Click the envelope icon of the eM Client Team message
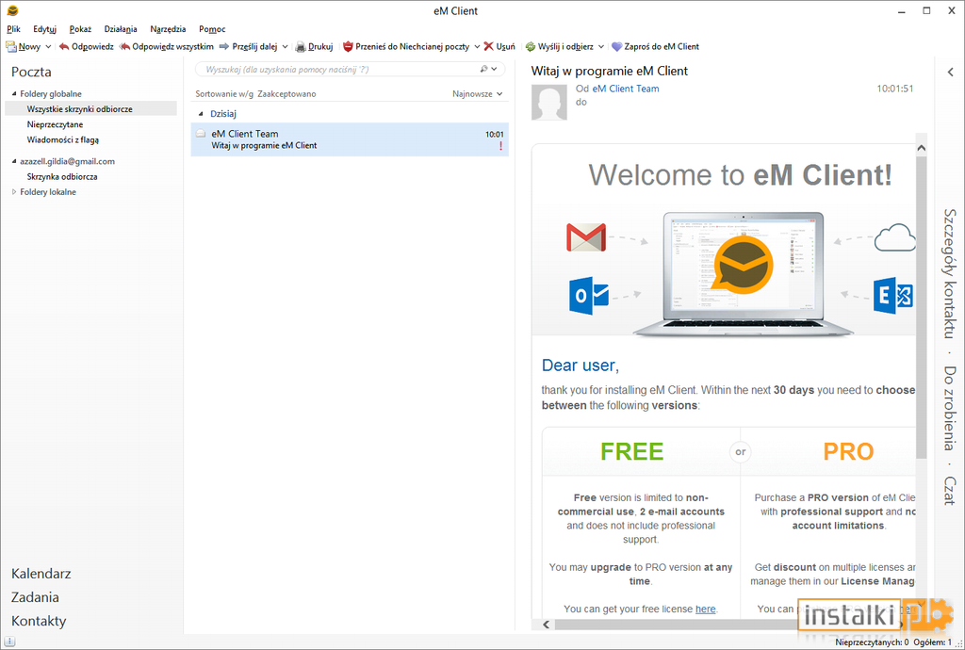965x650 pixels. click(201, 134)
